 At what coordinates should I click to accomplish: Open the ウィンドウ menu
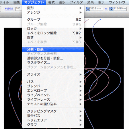click(x=117, y=2)
